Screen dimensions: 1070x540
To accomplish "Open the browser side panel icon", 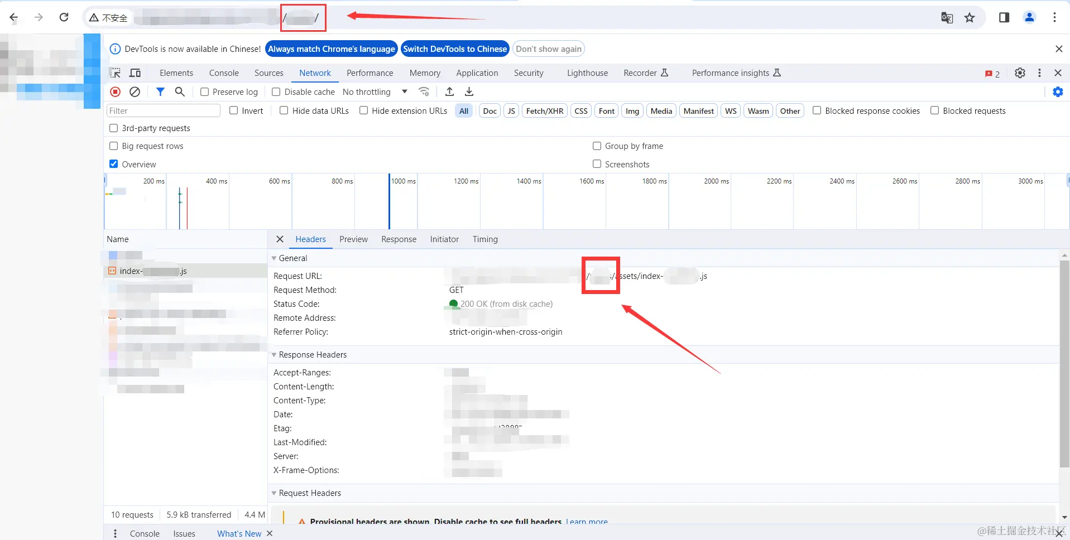I will click(1004, 18).
